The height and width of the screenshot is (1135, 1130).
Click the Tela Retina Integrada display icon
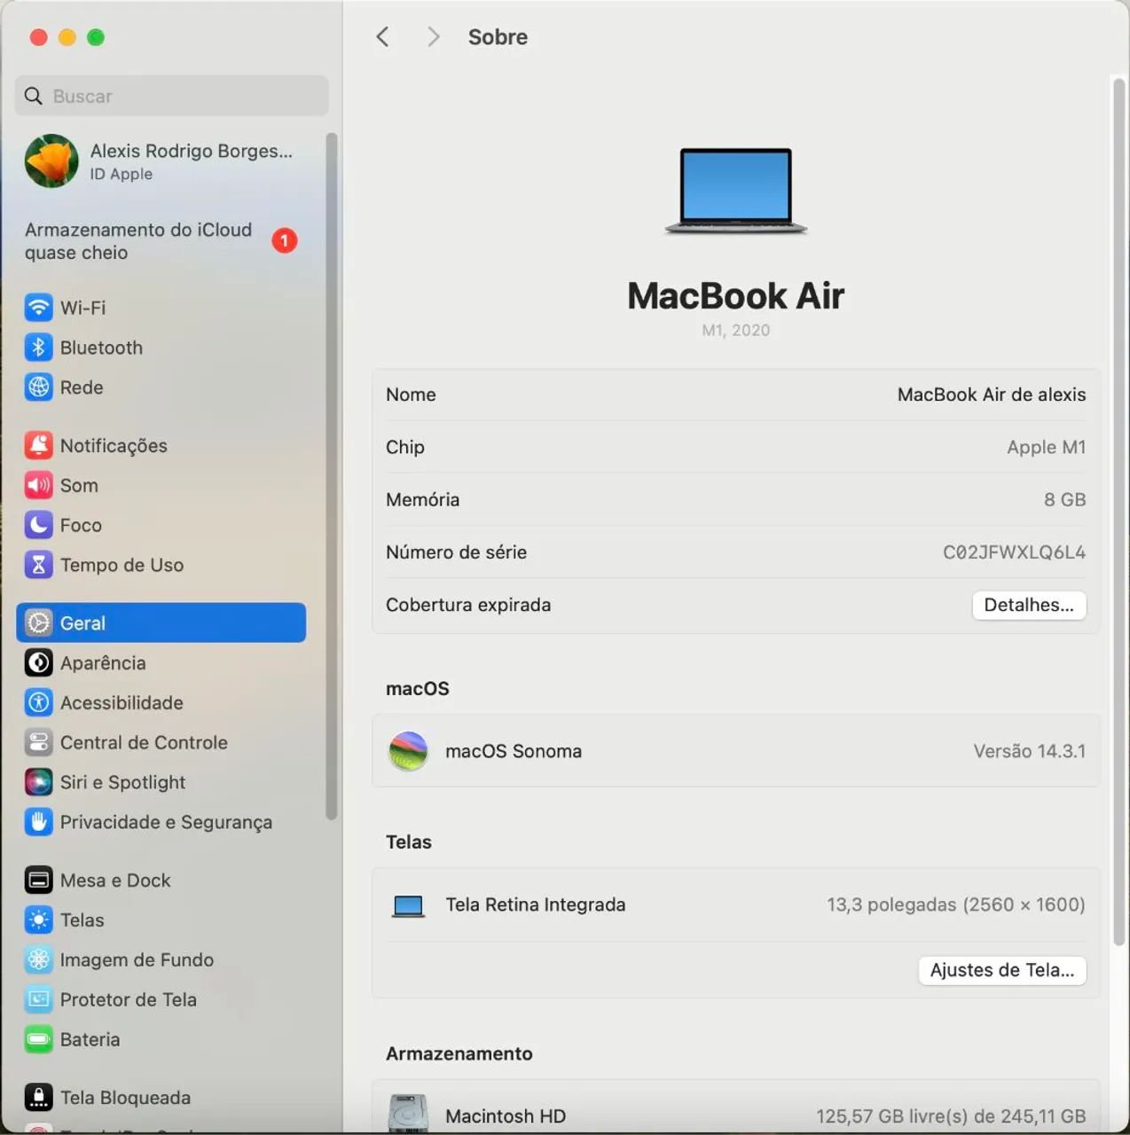point(408,905)
